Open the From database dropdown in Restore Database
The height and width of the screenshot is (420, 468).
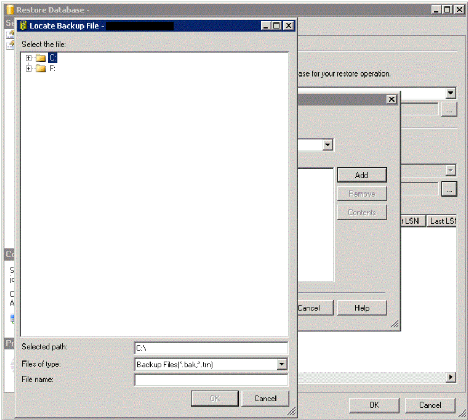click(x=450, y=170)
